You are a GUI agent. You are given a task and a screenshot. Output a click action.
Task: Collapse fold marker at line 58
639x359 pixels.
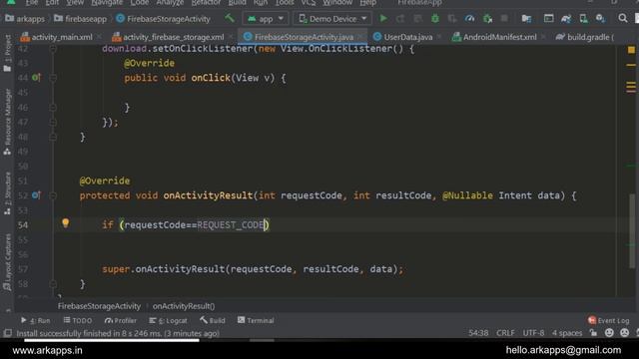[x=53, y=283]
